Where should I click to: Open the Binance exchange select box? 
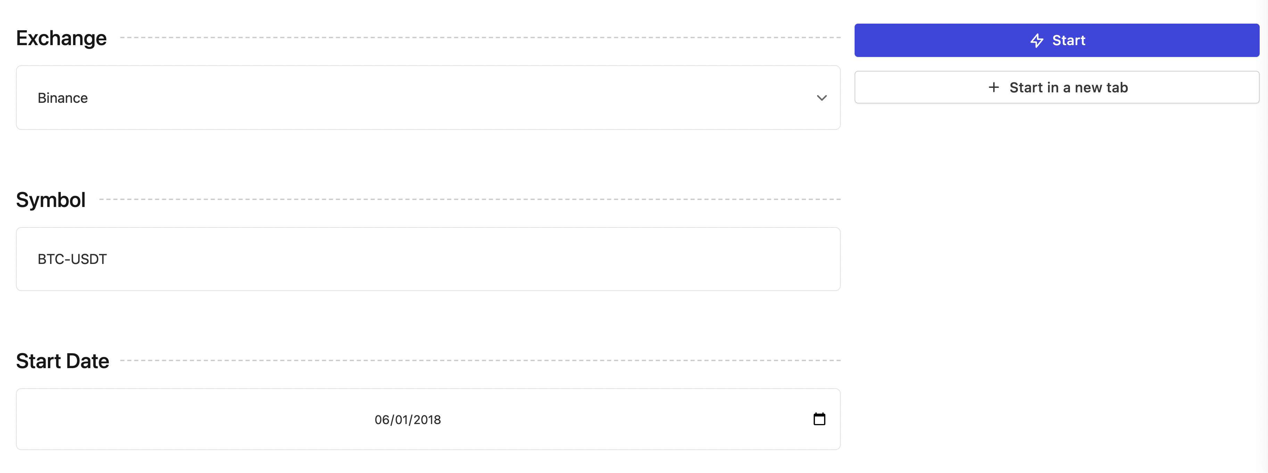tap(428, 98)
